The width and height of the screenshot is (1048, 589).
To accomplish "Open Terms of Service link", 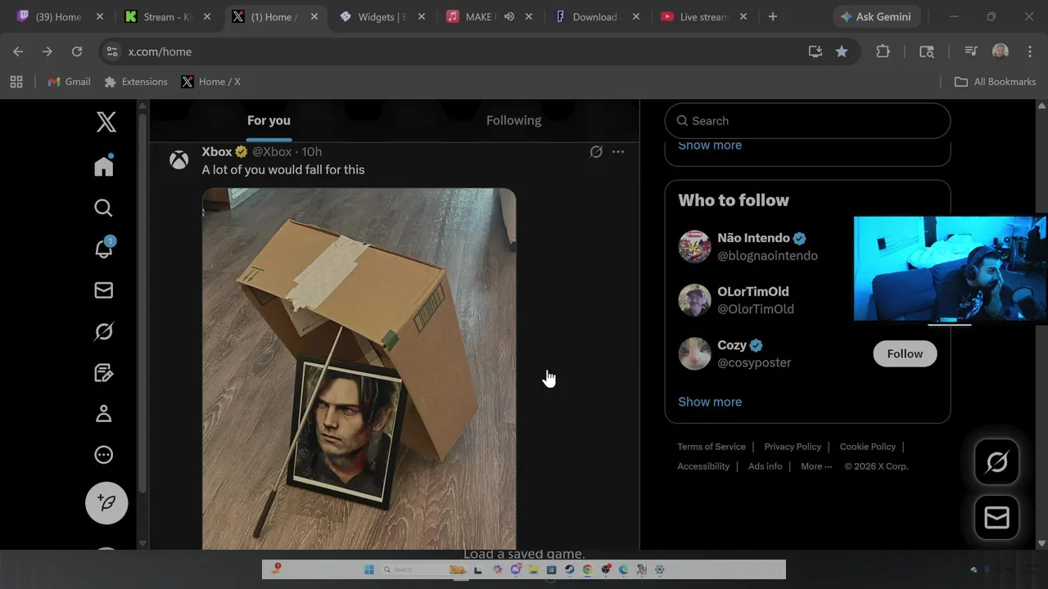I will tap(711, 447).
